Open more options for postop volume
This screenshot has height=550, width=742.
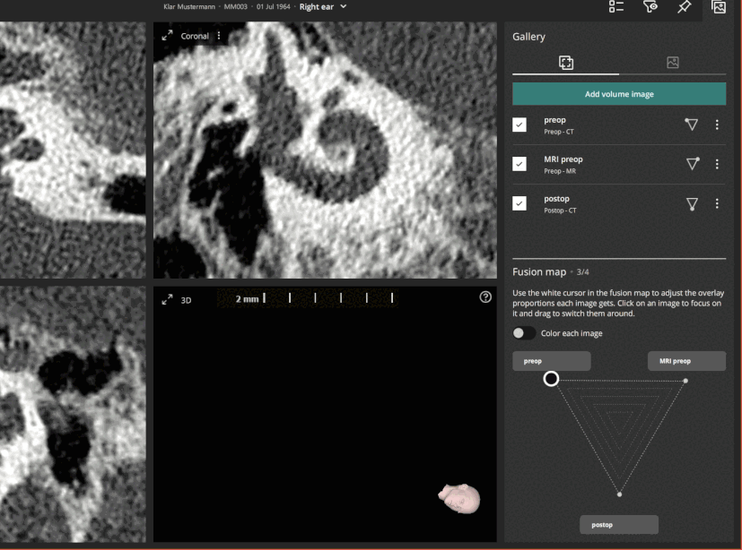(x=717, y=203)
